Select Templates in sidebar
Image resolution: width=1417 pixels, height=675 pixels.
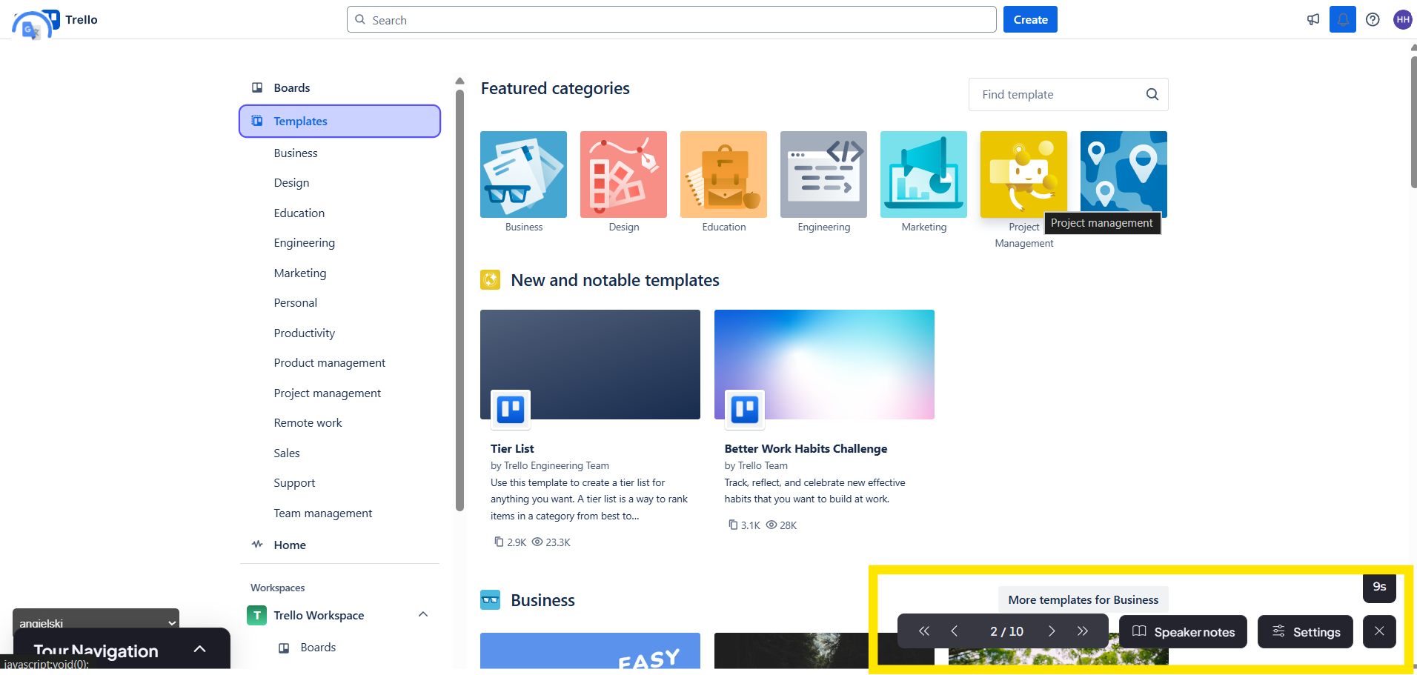(339, 121)
